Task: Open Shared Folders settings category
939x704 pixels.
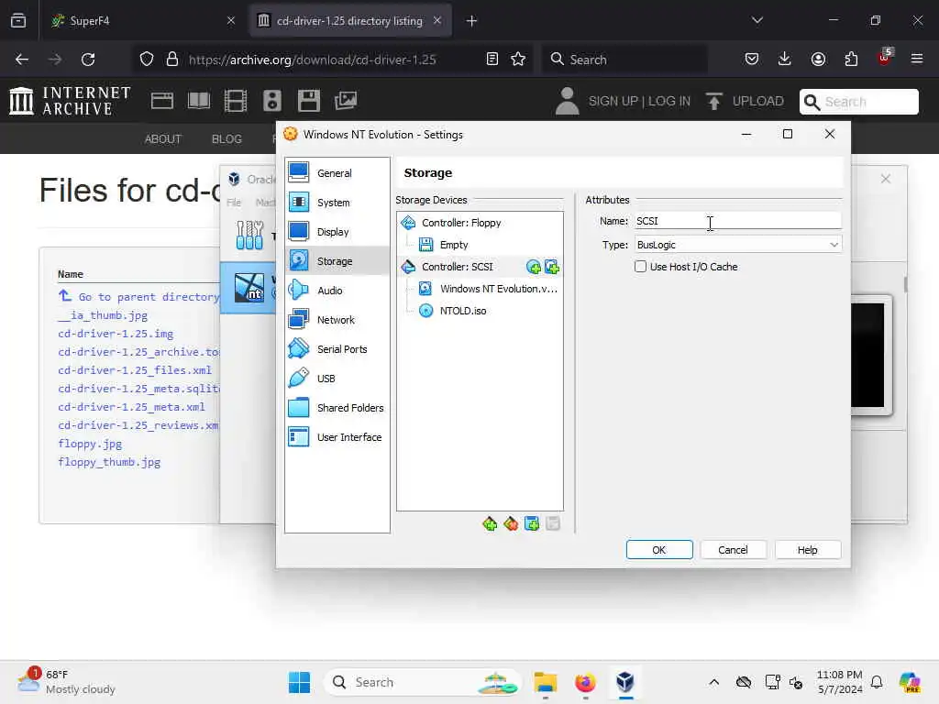Action: tap(337, 408)
